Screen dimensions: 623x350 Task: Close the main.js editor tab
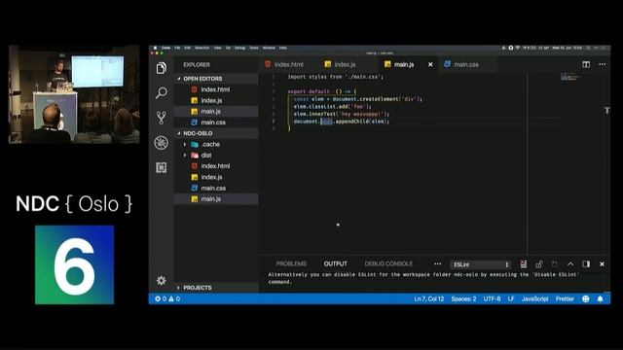430,64
